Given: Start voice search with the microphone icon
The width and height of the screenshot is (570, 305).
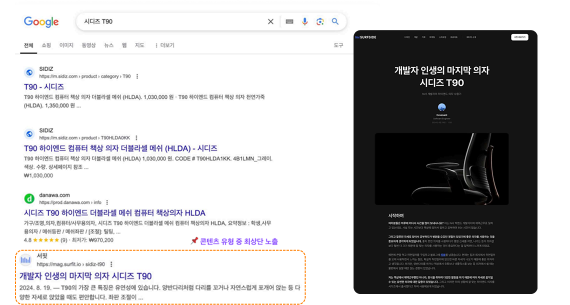Looking at the screenshot, I should [304, 21].
